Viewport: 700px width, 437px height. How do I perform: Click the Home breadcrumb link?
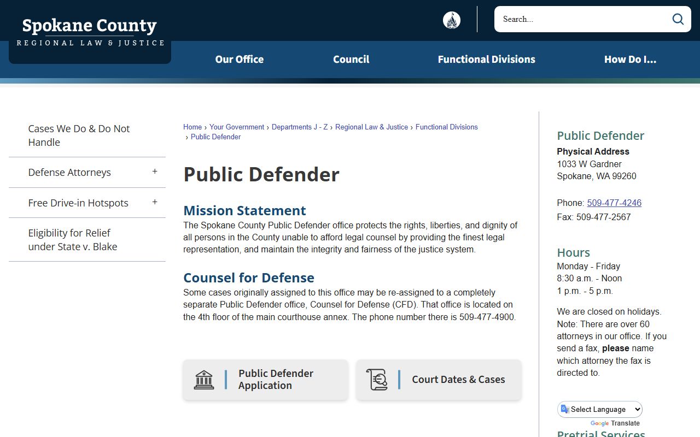[192, 127]
